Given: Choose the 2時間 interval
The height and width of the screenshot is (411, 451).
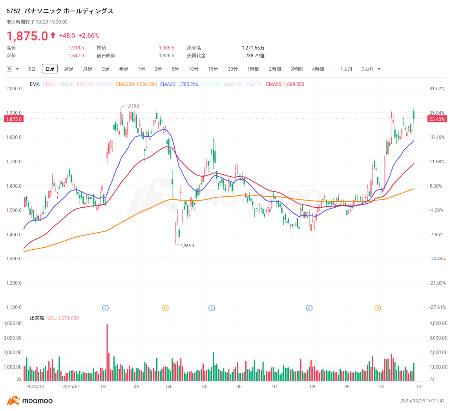Looking at the screenshot, I should click(x=275, y=69).
